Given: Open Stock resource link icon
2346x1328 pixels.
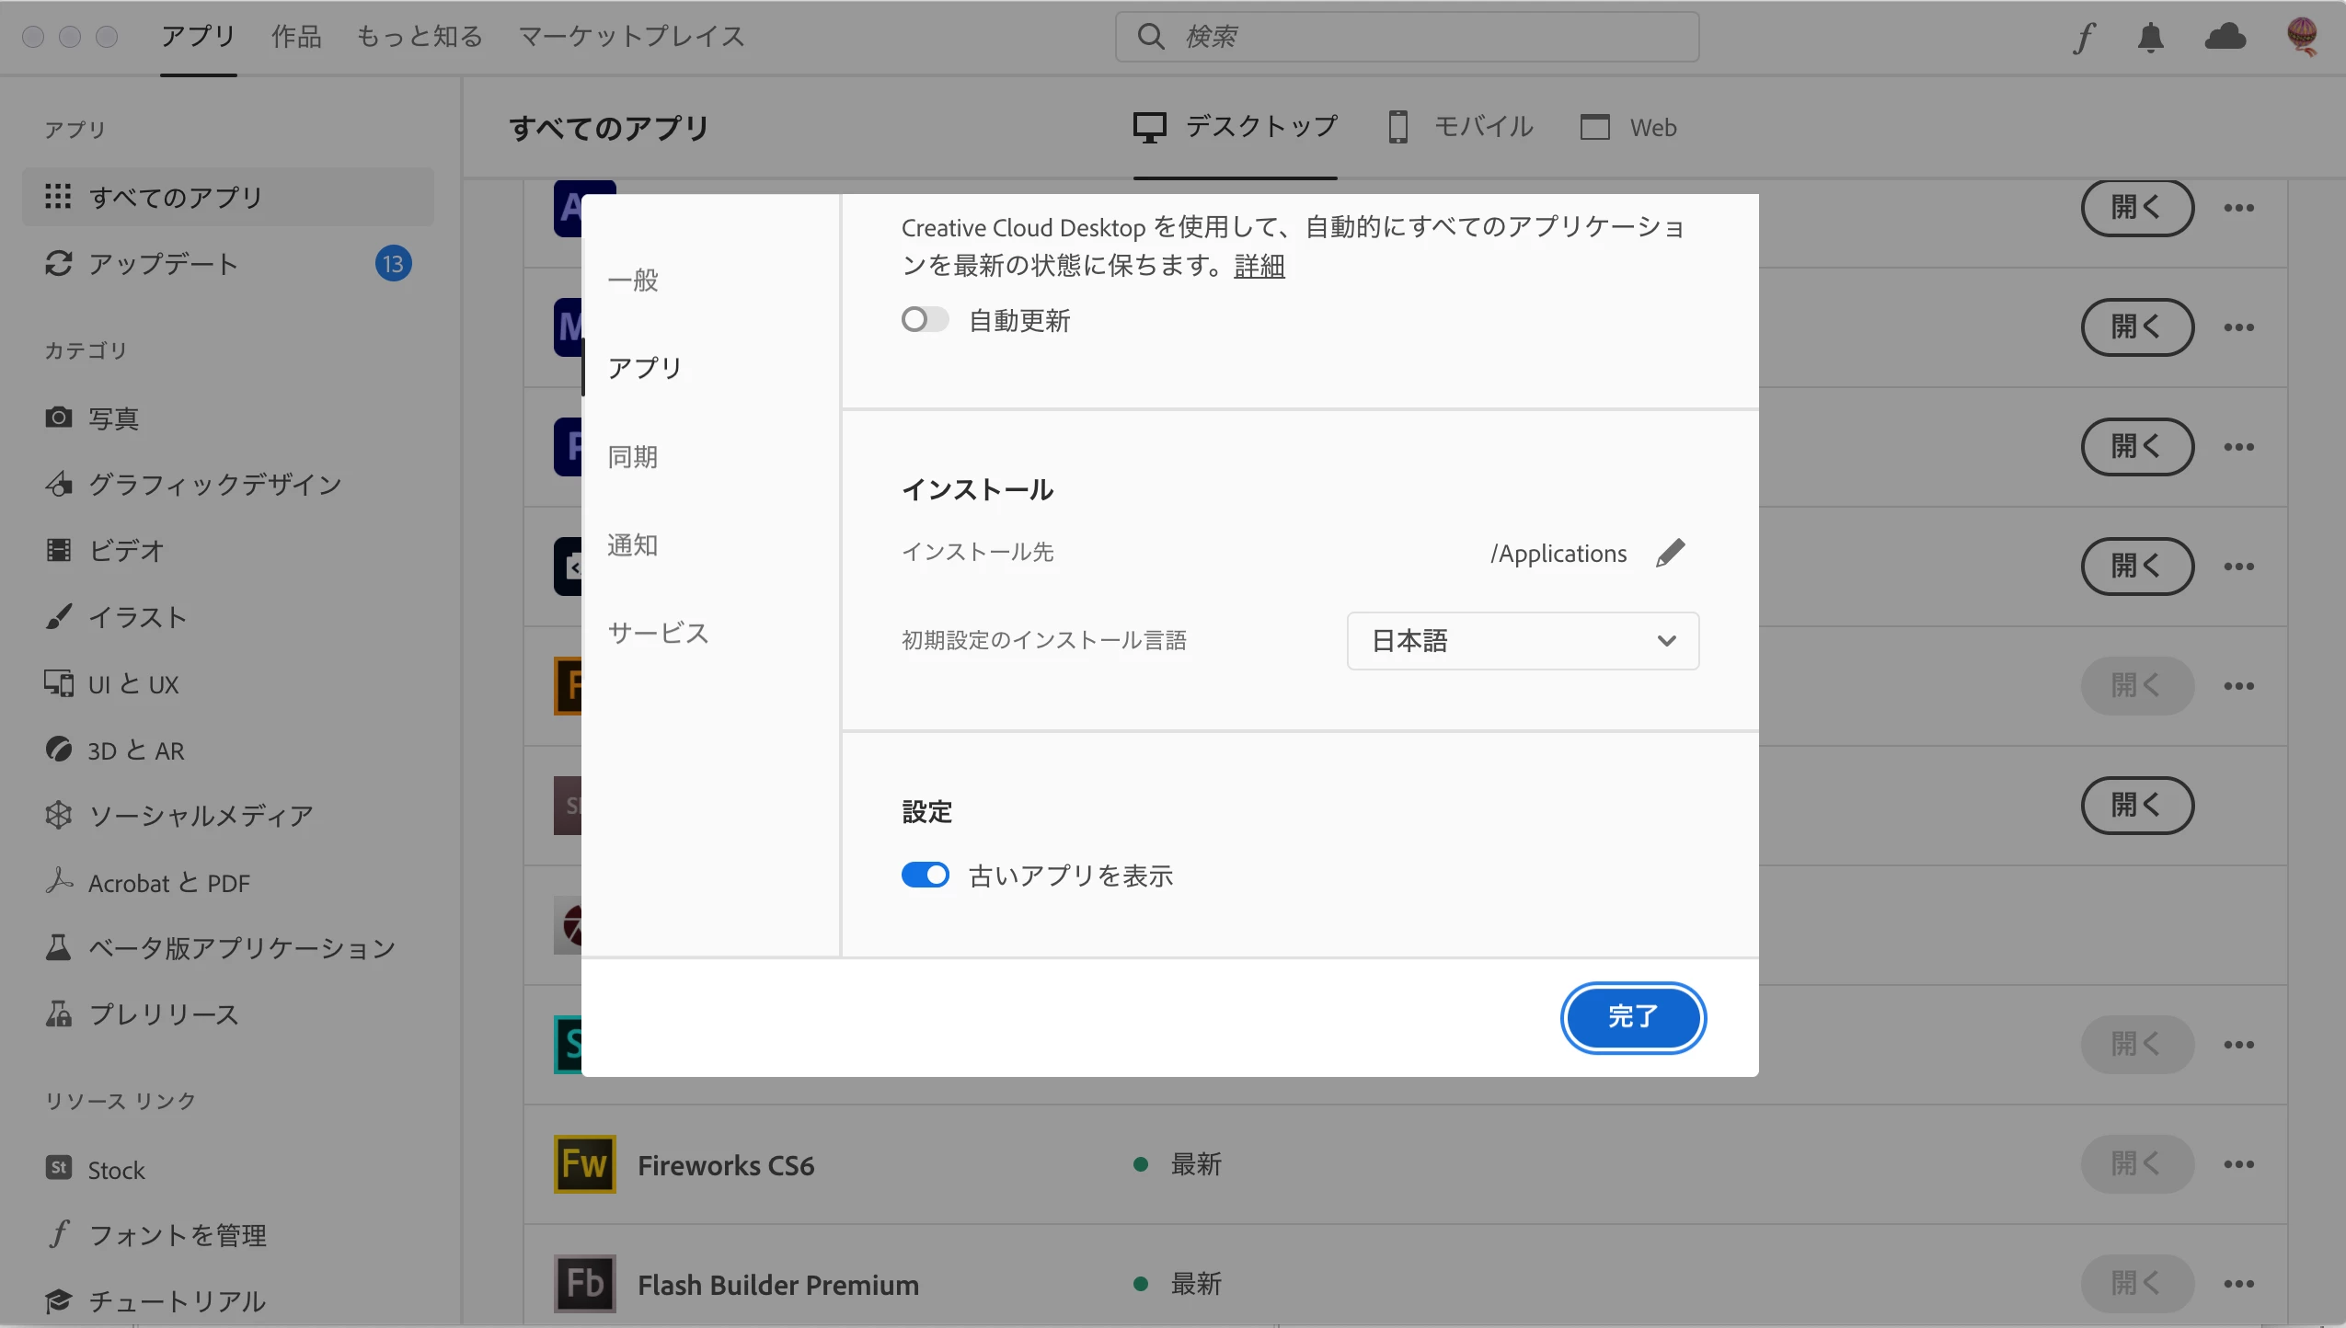Looking at the screenshot, I should tap(59, 1169).
